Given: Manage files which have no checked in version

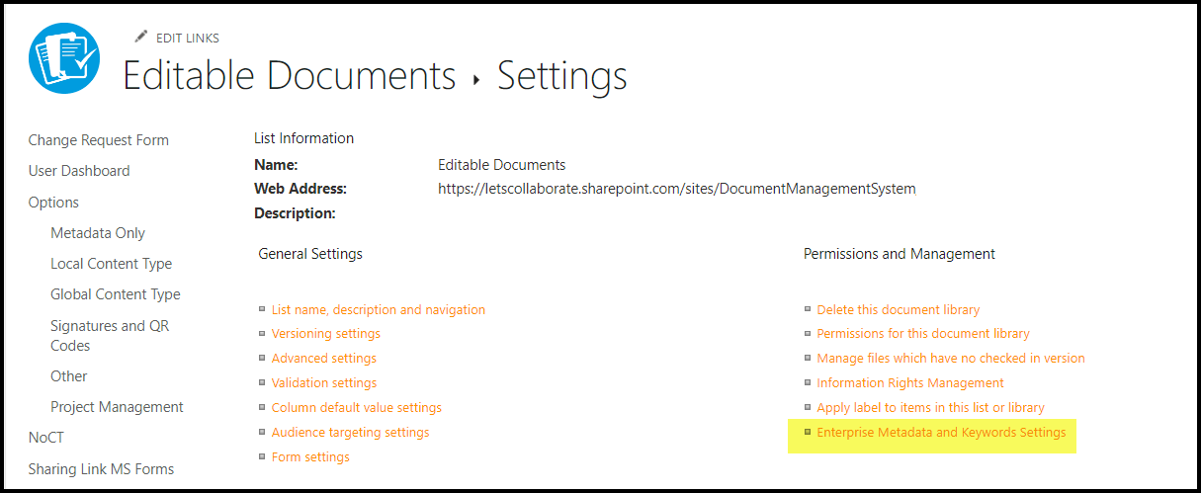Looking at the screenshot, I should [x=950, y=358].
